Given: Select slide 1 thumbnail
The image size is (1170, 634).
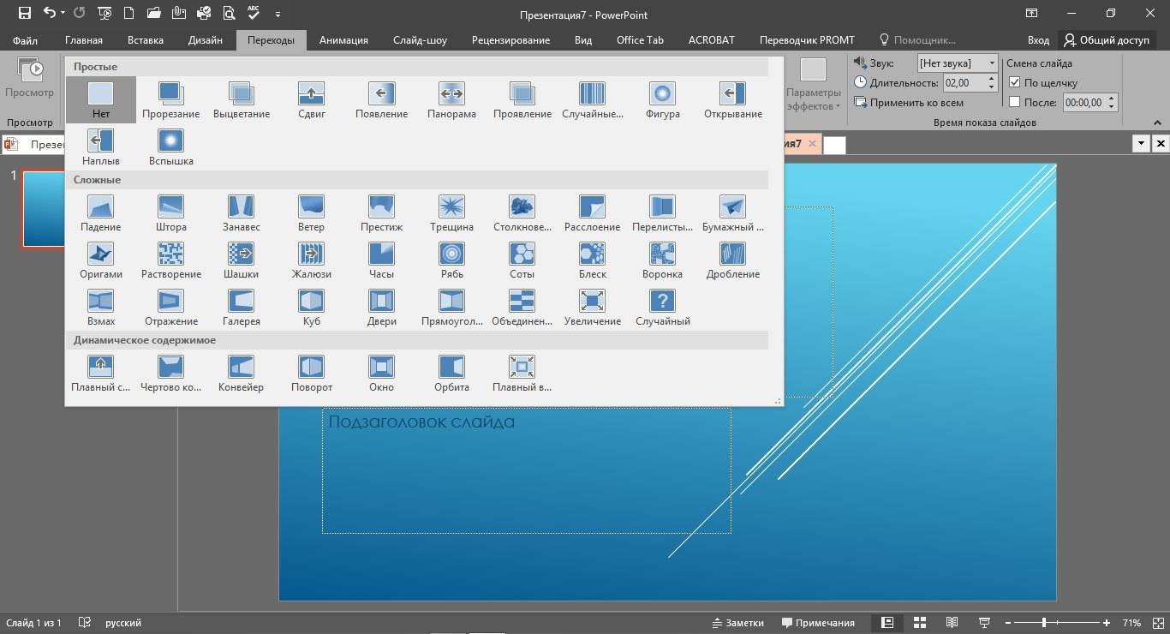Looking at the screenshot, I should pyautogui.click(x=43, y=209).
